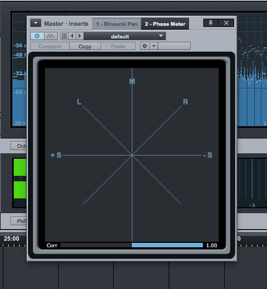
Task: Click the M label on the goniometer
Action: point(132,81)
